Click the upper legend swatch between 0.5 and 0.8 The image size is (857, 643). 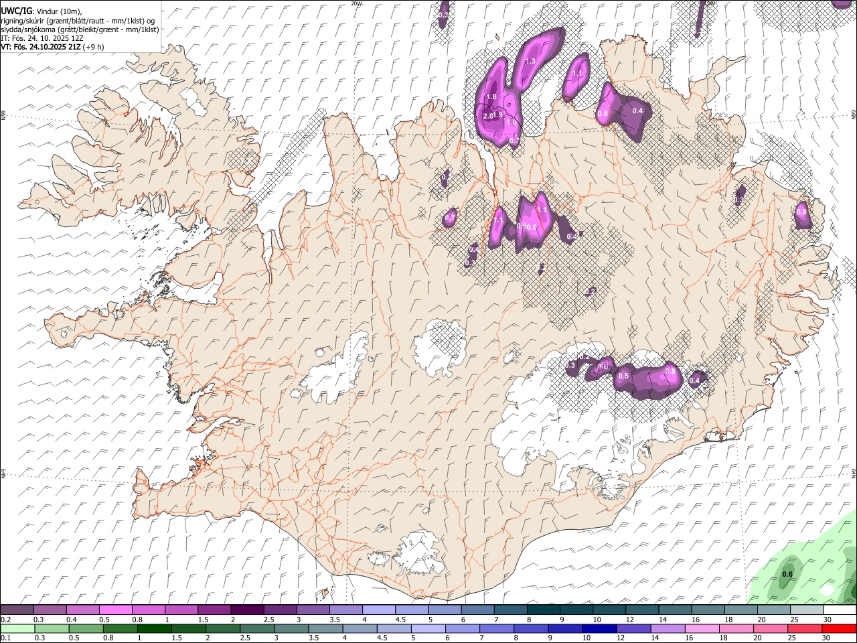115,610
